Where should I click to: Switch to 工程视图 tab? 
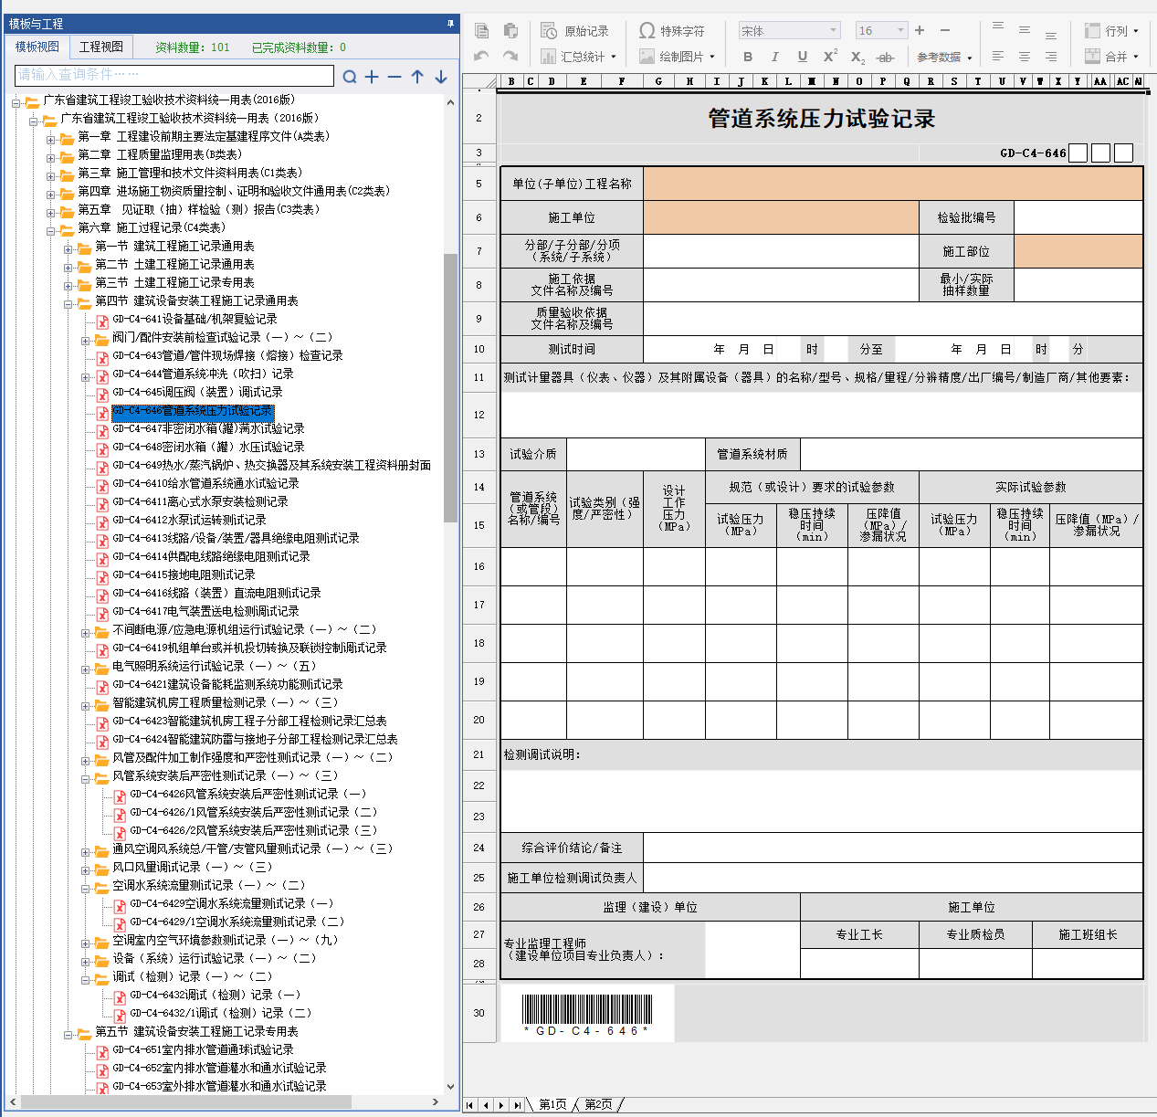click(x=101, y=47)
